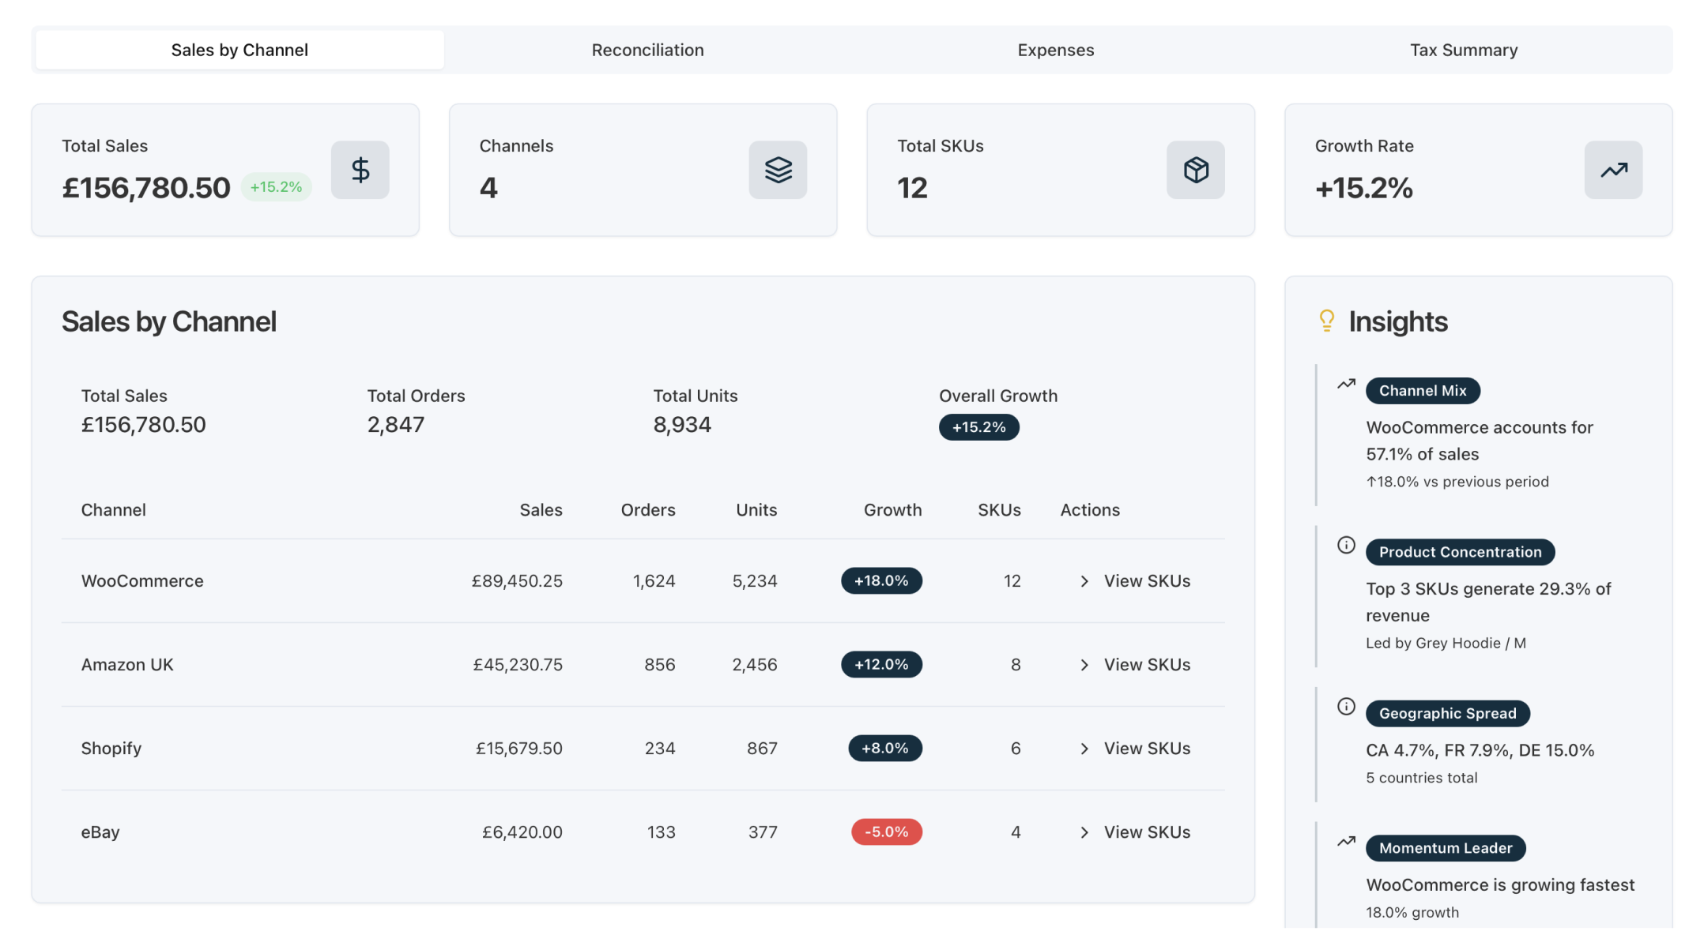This screenshot has height=946, width=1704.
Task: Click the trend icon beside Channel Mix
Action: (1346, 384)
